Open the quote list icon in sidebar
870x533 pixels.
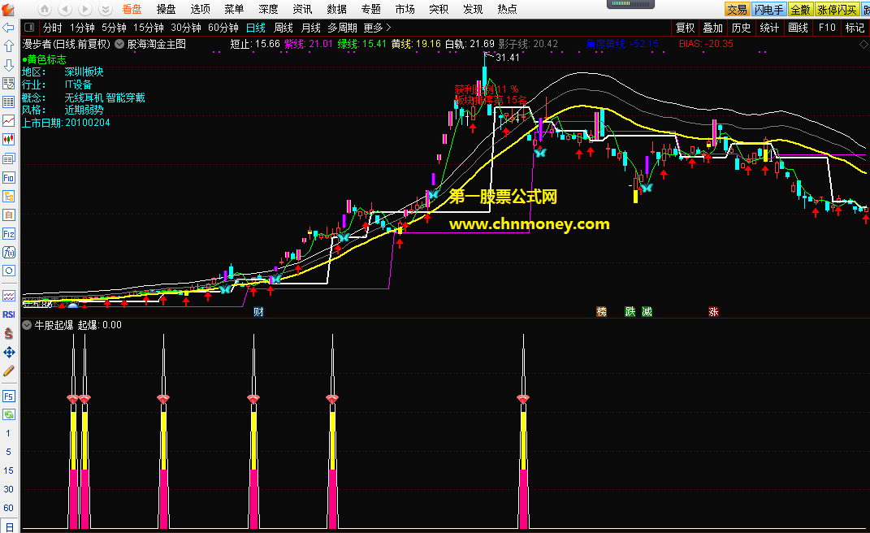click(8, 83)
